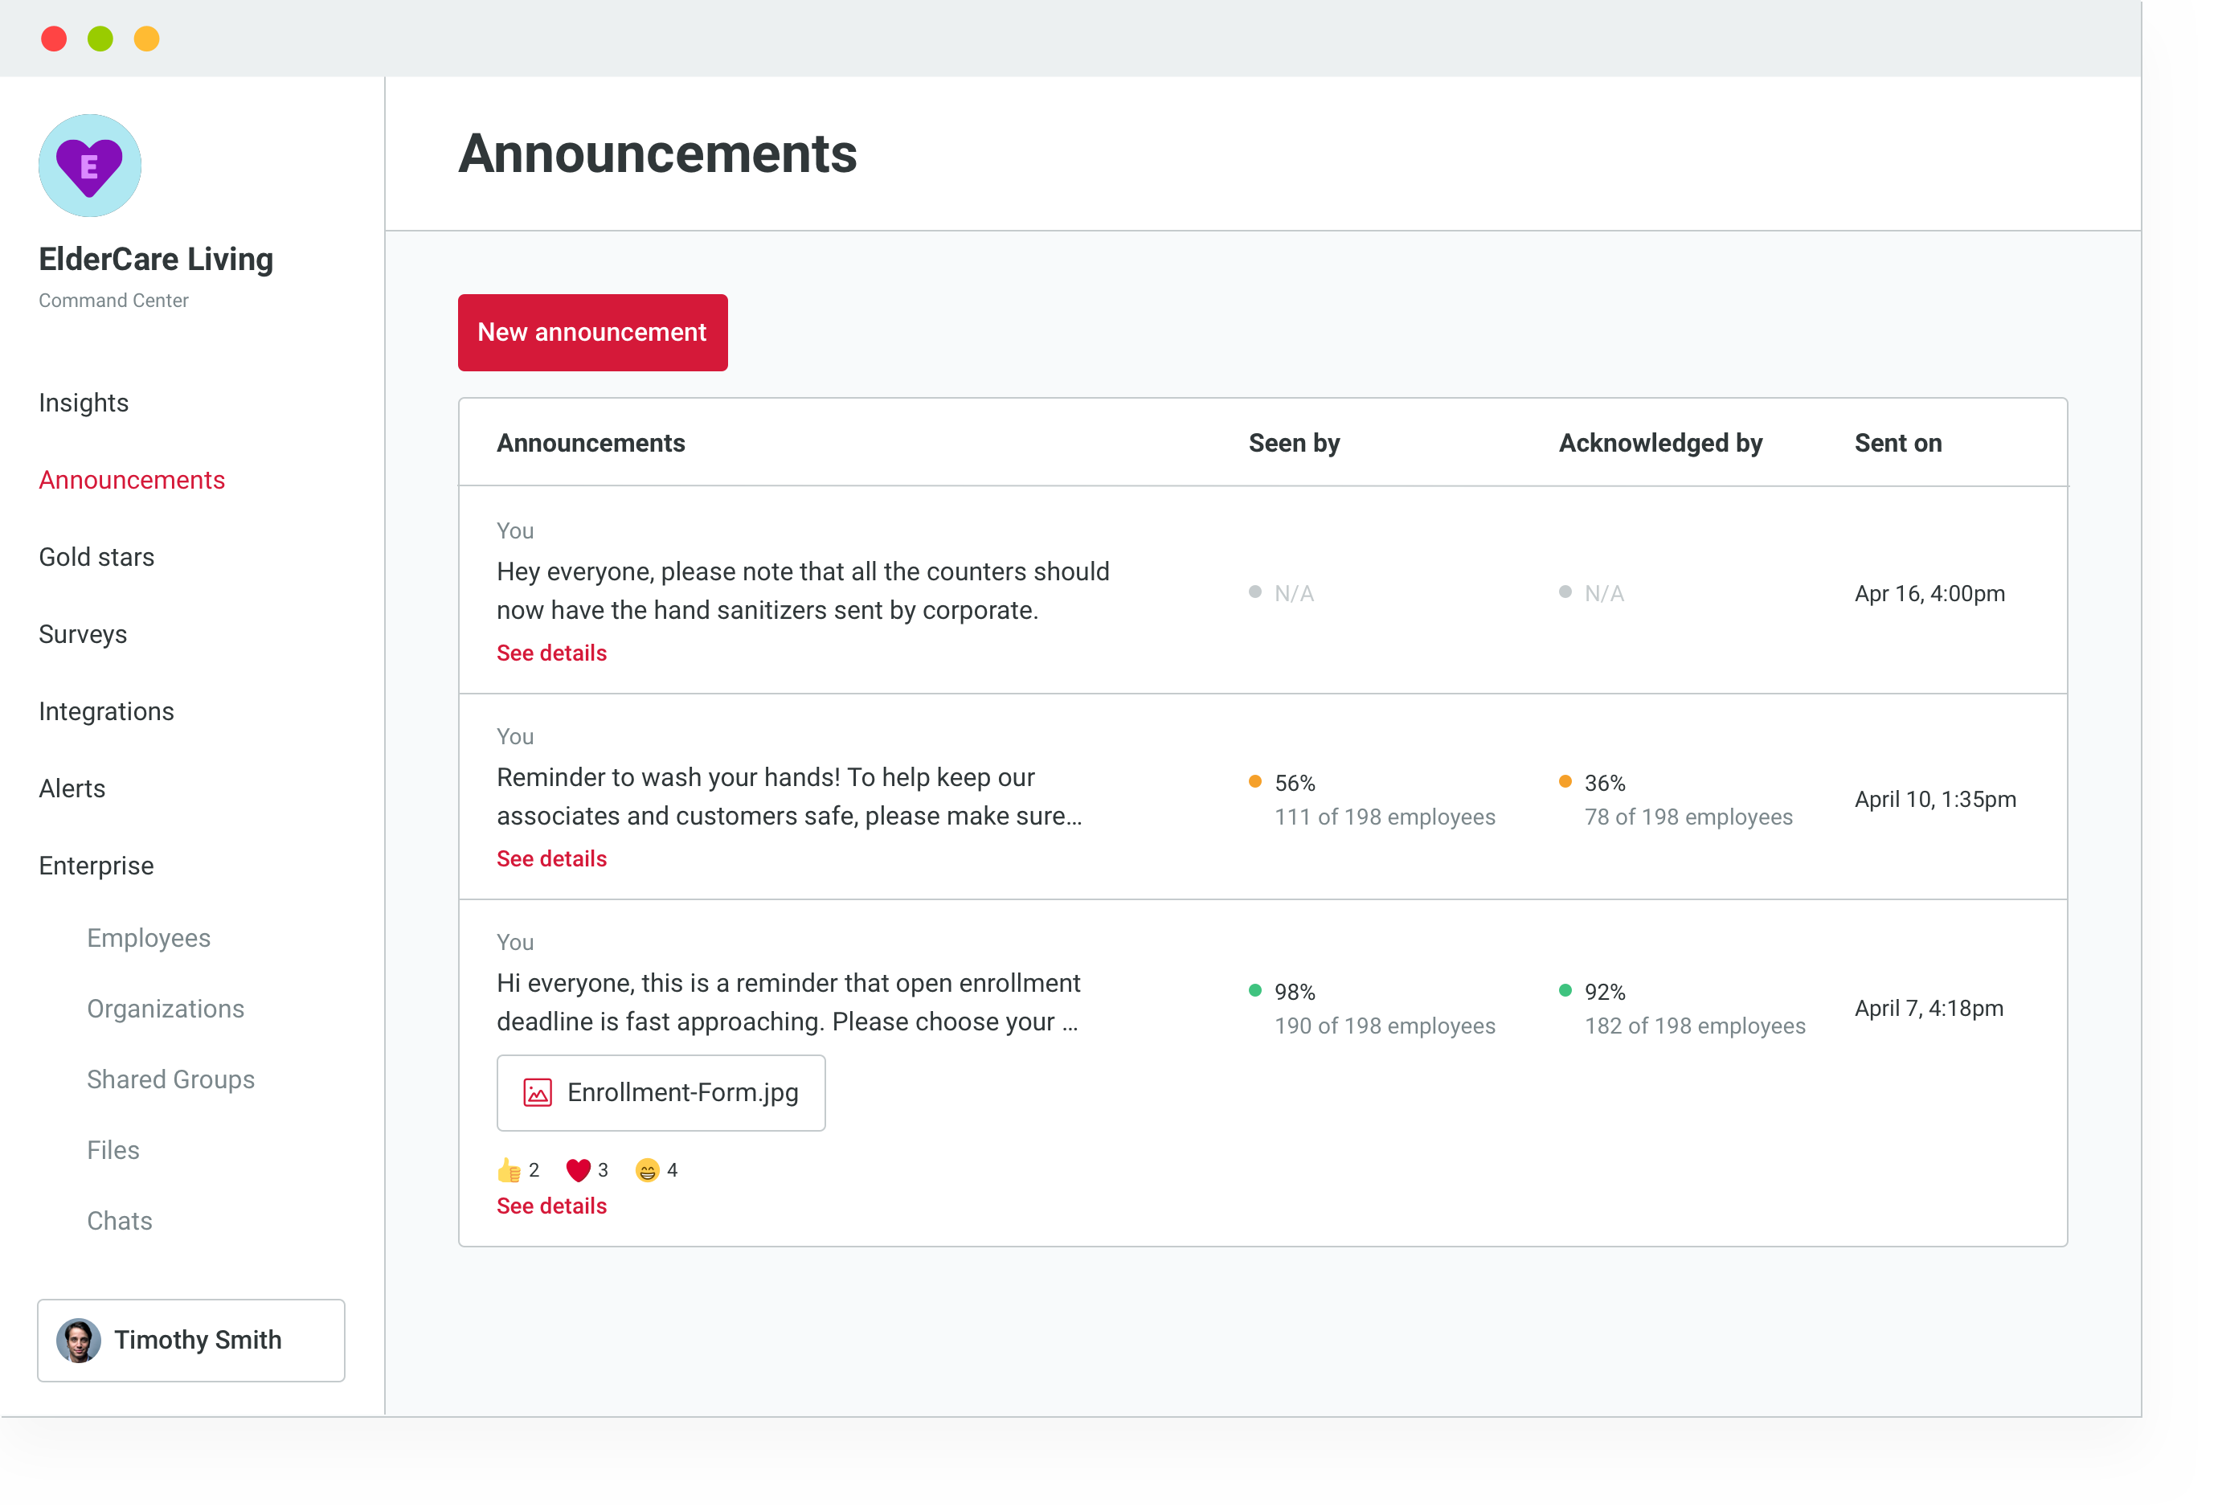The width and height of the screenshot is (2218, 1511).
Task: Click Timothy Smith's avatar photo
Action: click(78, 1340)
